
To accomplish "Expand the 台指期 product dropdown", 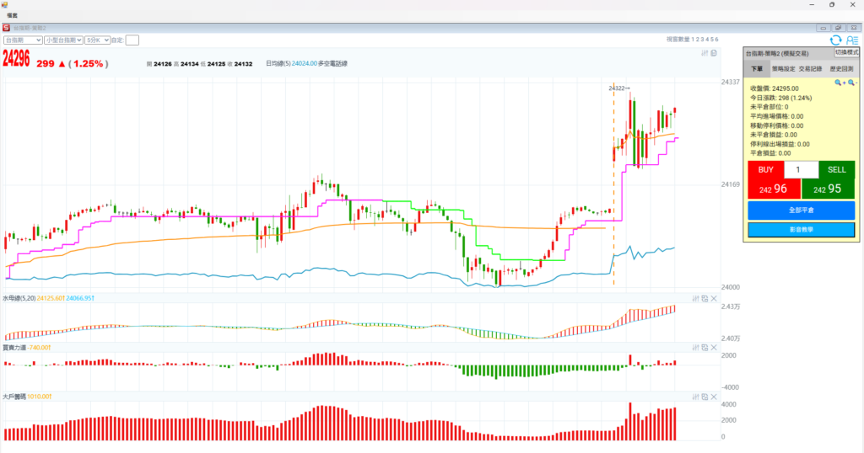I will tap(24, 40).
